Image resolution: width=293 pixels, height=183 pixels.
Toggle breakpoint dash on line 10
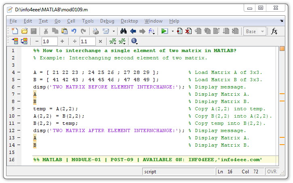[x=19, y=116]
